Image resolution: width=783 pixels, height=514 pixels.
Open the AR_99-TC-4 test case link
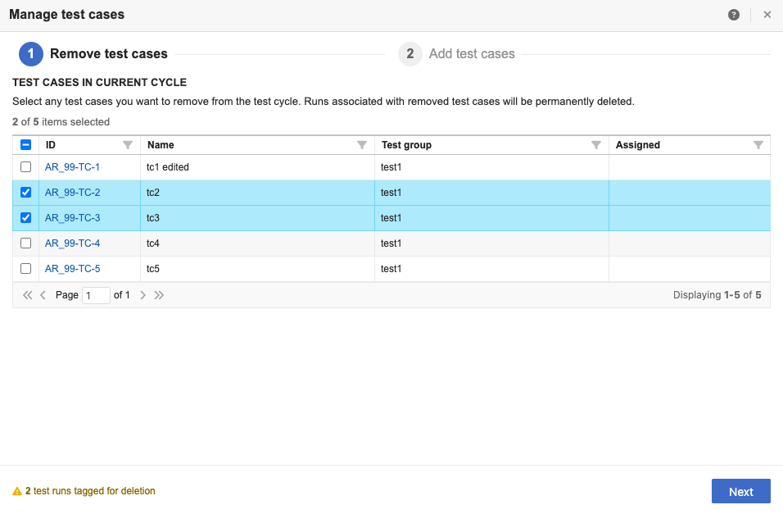point(72,243)
